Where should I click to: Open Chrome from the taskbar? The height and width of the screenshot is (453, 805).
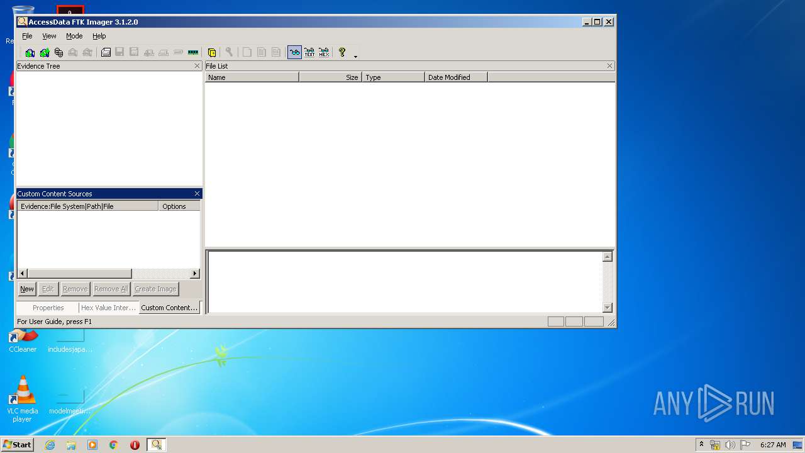pos(114,445)
